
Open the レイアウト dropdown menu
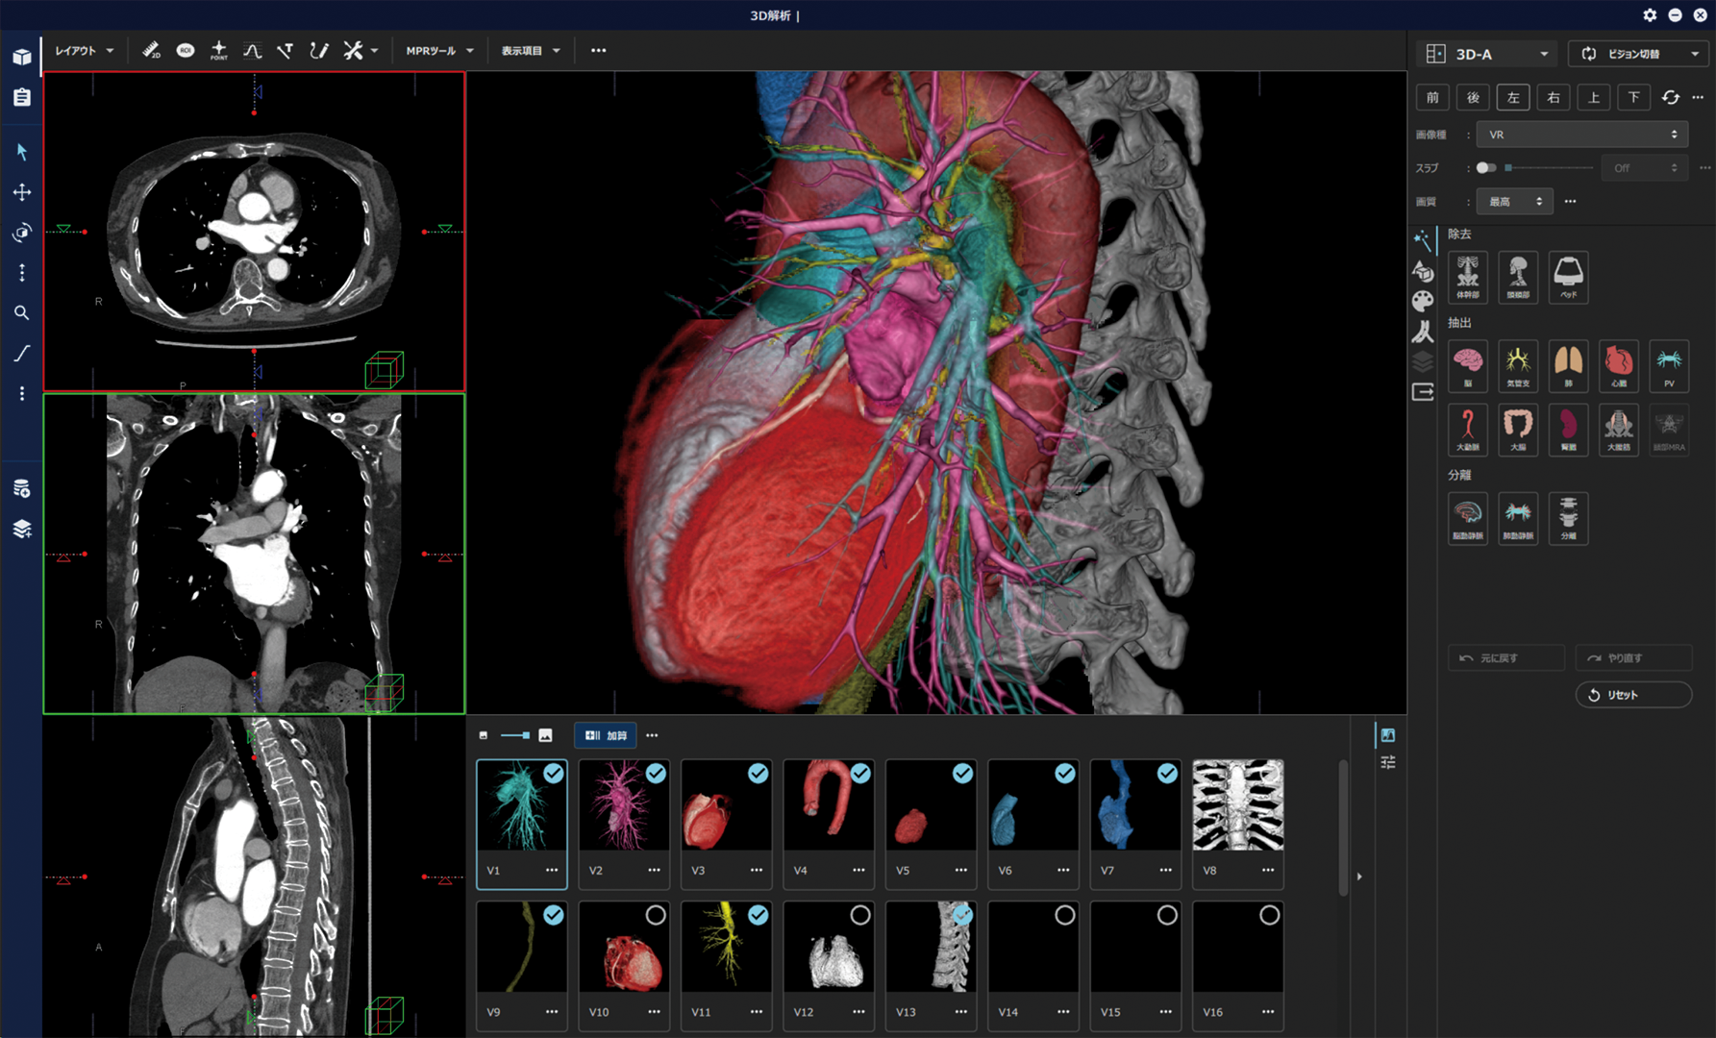84,51
